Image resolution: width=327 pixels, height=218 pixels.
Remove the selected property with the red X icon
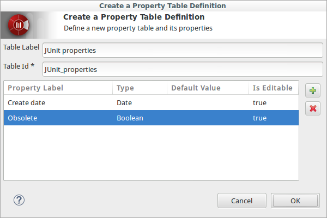[x=313, y=108]
